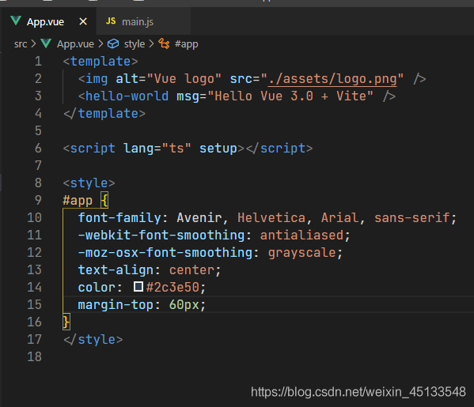Click the closing script tag
The height and width of the screenshot is (407, 474).
point(279,149)
